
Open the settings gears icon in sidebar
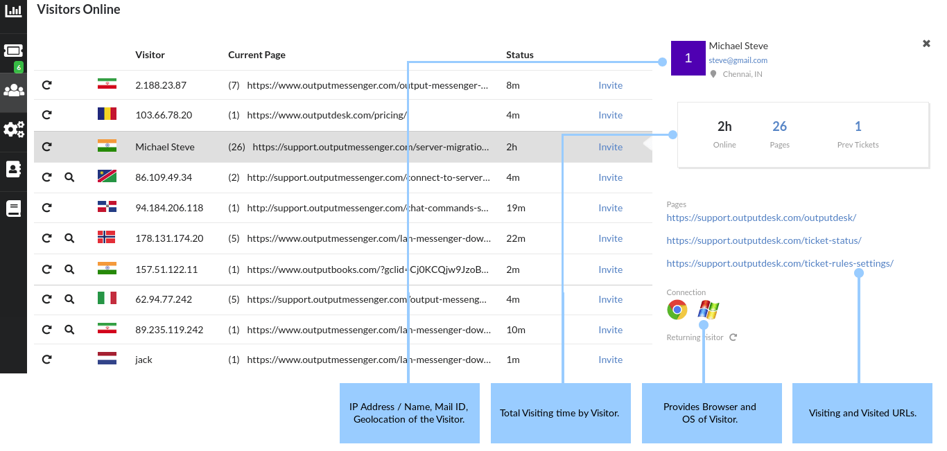pos(13,129)
